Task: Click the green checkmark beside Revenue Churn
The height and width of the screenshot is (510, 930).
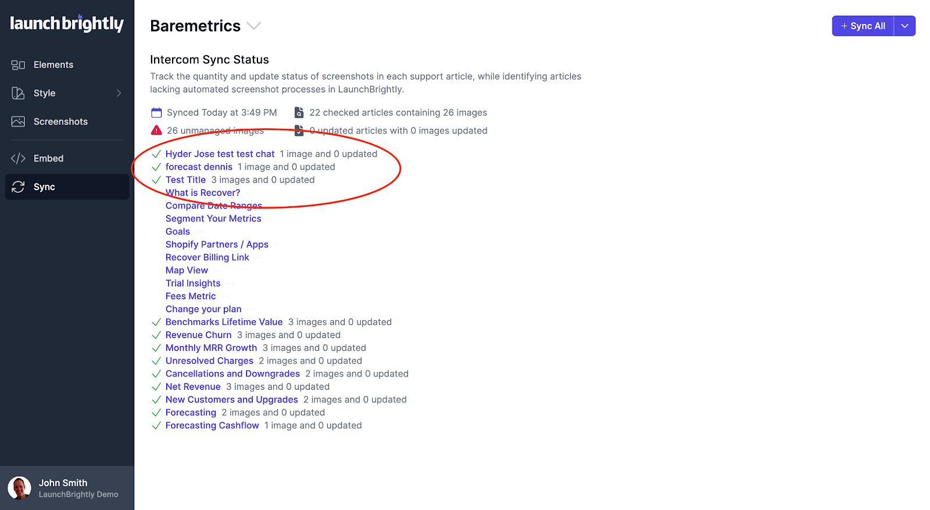Action: (156, 335)
